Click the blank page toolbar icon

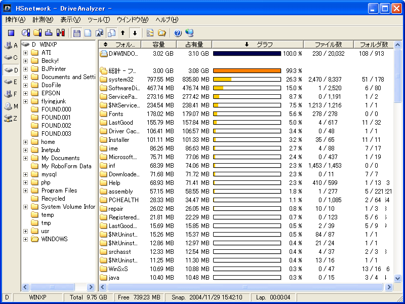click(88, 33)
